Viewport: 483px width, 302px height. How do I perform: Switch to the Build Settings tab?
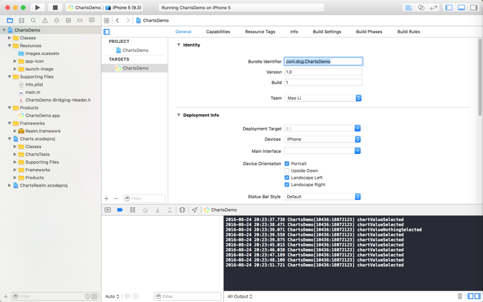click(327, 31)
